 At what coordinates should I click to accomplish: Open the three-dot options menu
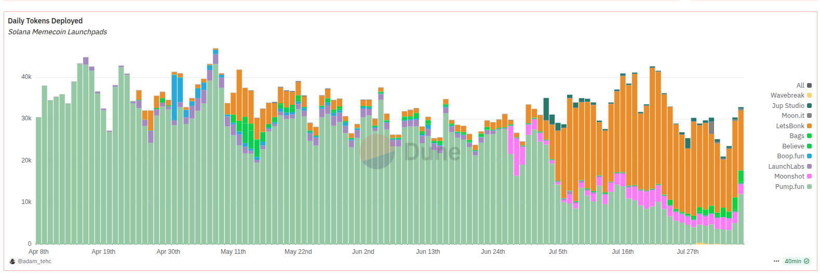tap(776, 261)
